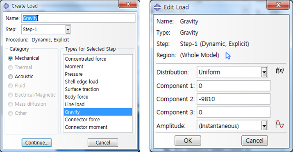Expand the Step-1 dropdown
The image size is (293, 152).
click(68, 29)
